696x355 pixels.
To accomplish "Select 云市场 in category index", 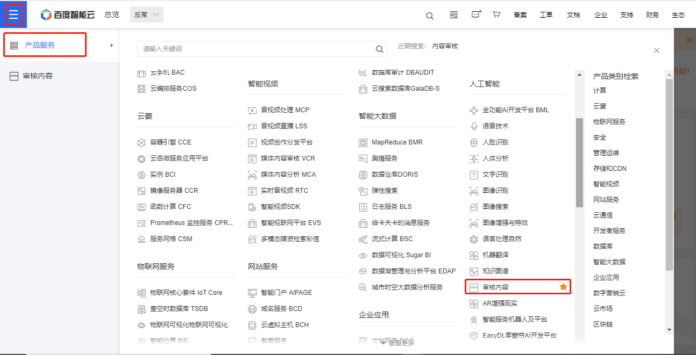I will [603, 309].
